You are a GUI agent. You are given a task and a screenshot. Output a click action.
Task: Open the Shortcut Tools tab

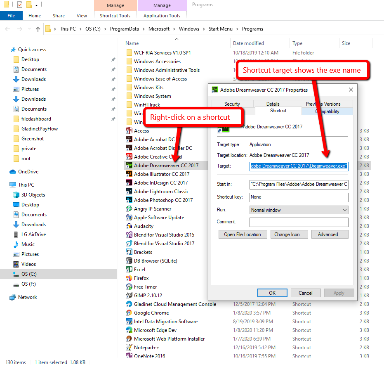(x=115, y=16)
